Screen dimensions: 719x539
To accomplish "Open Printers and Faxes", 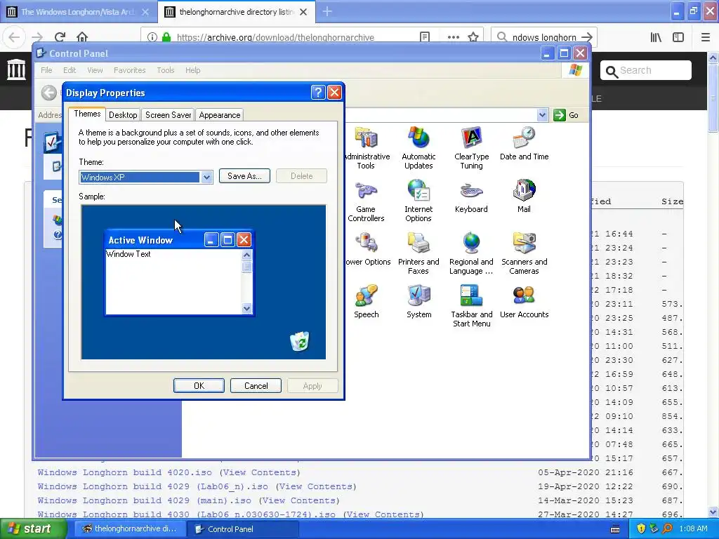I will (x=418, y=253).
